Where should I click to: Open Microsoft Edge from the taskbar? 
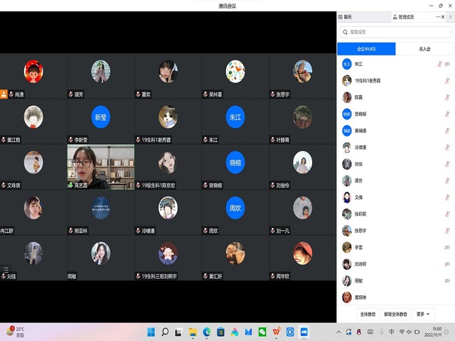point(207,332)
